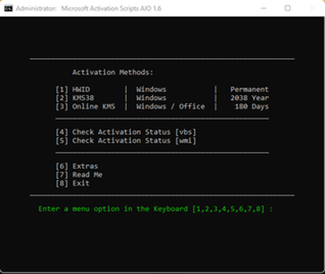Click the "[1] HWID" menu entry
The width and height of the screenshot is (325, 274).
(x=73, y=90)
